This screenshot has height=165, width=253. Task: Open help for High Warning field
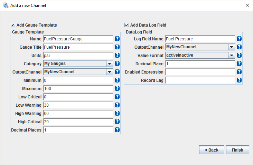pyautogui.click(x=117, y=113)
